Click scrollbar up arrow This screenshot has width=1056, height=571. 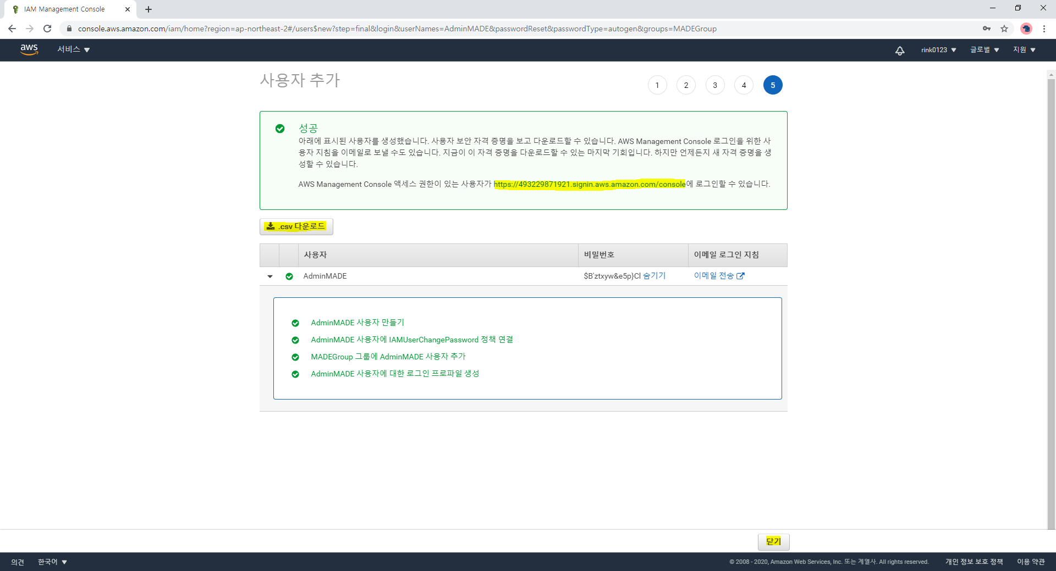tap(1051, 74)
